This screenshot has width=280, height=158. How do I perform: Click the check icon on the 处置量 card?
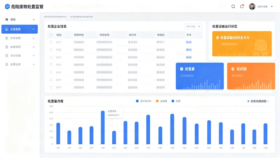182,69
